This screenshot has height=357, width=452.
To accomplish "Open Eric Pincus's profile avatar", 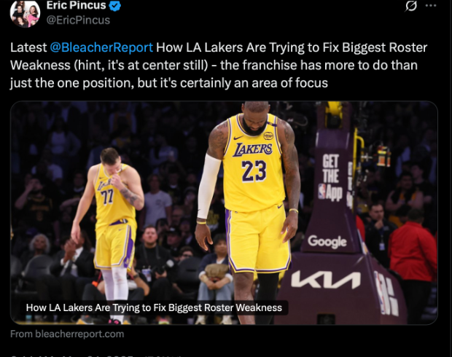I will click(25, 14).
